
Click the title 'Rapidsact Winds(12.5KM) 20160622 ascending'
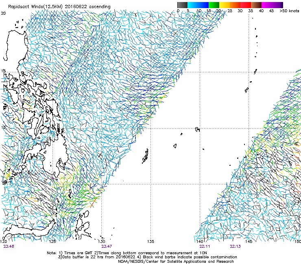tap(59, 7)
